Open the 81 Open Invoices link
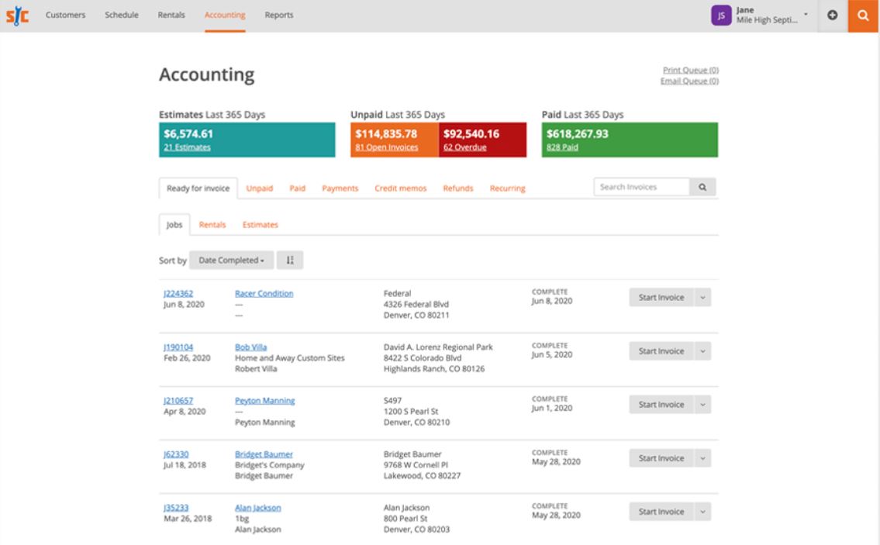Image resolution: width=880 pixels, height=545 pixels. pos(387,147)
